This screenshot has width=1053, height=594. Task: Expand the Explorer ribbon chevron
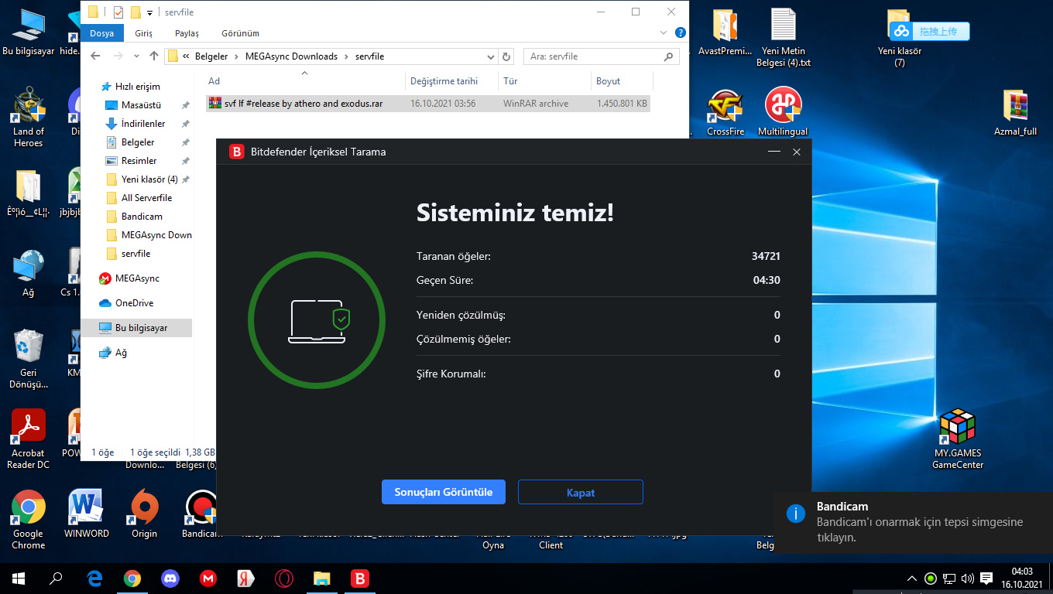[x=664, y=33]
